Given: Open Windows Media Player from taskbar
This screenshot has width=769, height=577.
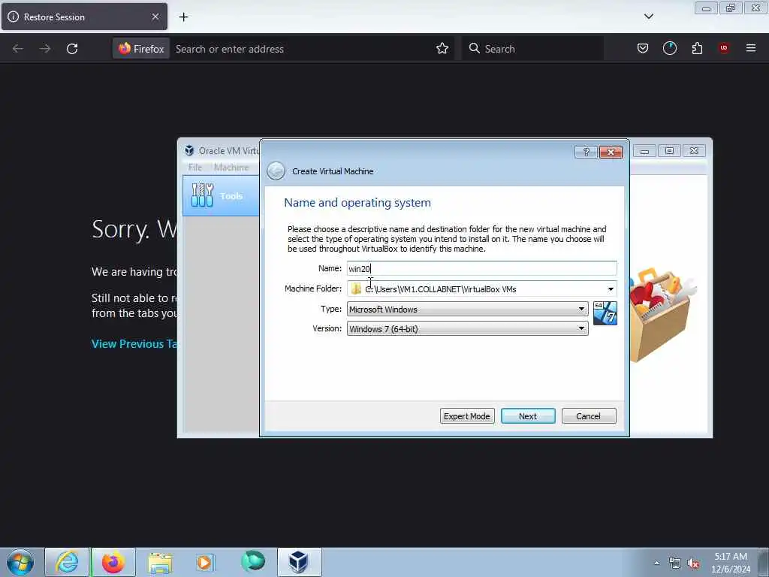Looking at the screenshot, I should pos(205,562).
